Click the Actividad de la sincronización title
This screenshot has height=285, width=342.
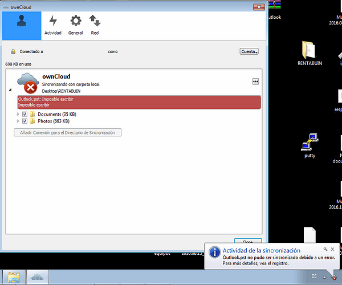pyautogui.click(x=261, y=250)
